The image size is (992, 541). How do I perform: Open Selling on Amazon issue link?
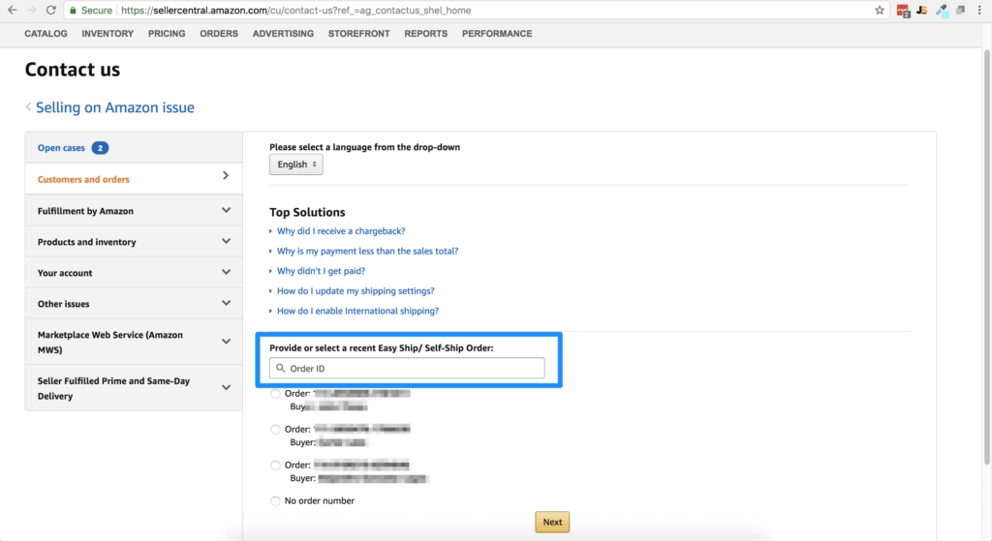click(115, 107)
